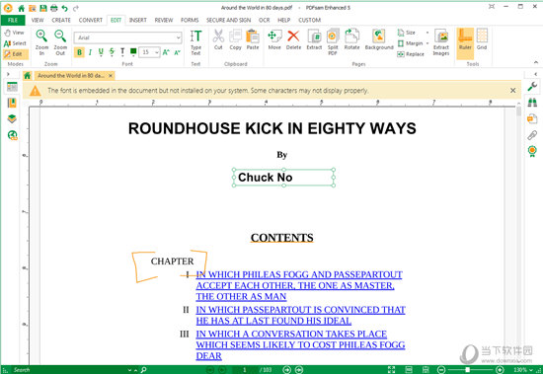Open the Split PDF tool
Image resolution: width=543 pixels, height=374 pixels.
coord(333,42)
